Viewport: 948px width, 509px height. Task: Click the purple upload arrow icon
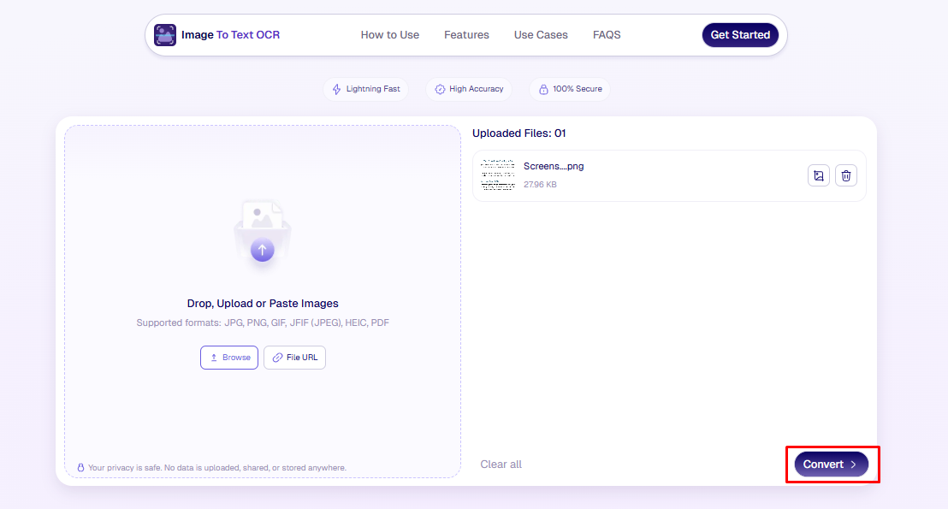[x=263, y=250]
